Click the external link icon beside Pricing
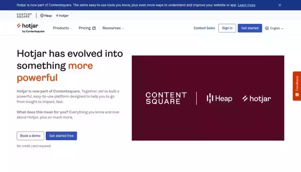This screenshot has height=172, width=301. [94, 28]
